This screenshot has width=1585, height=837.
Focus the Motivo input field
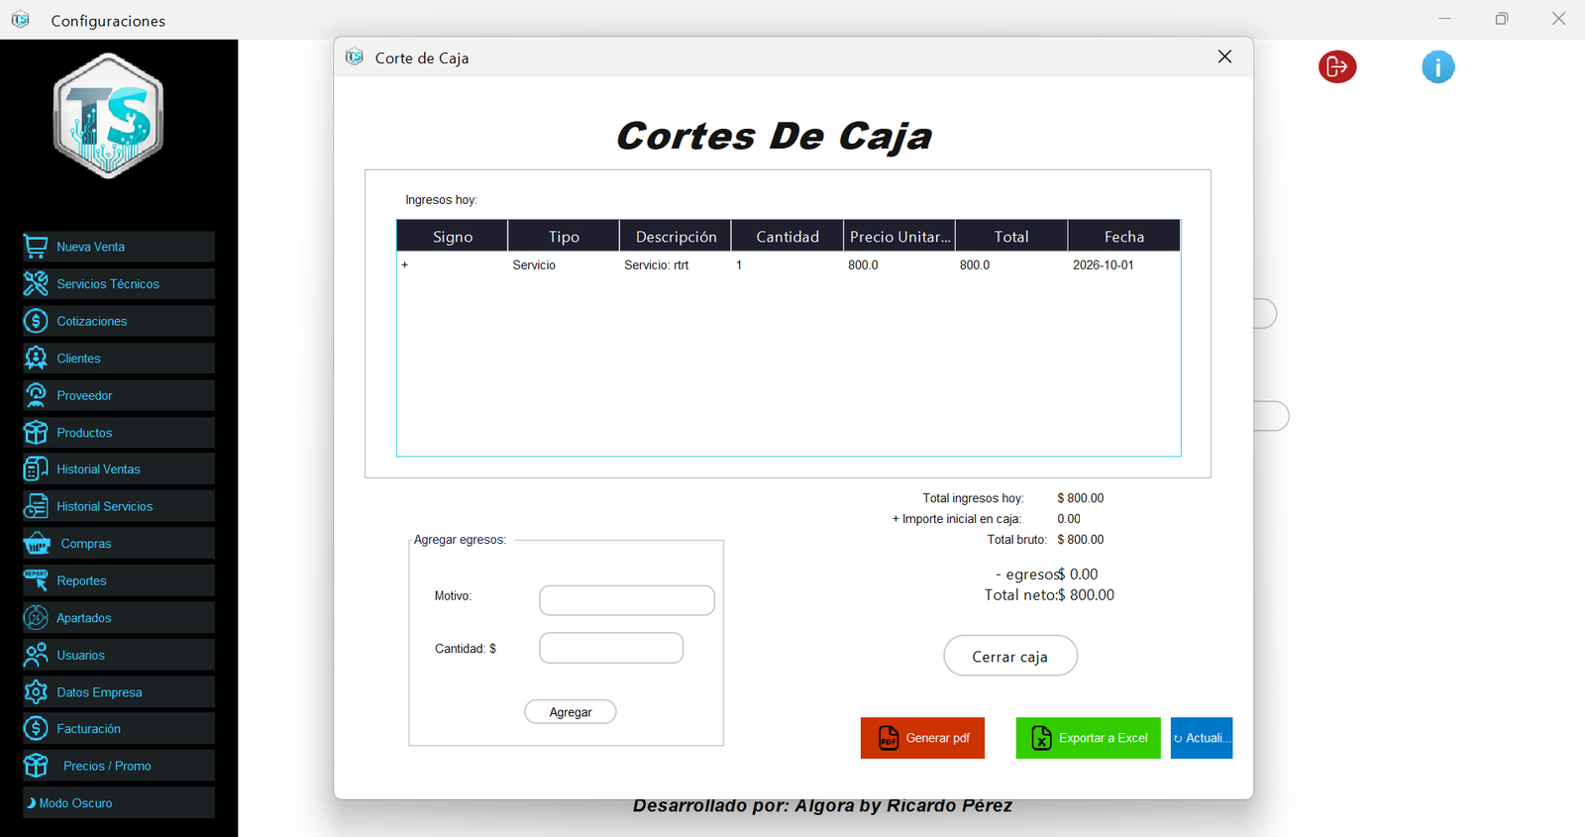coord(627,600)
